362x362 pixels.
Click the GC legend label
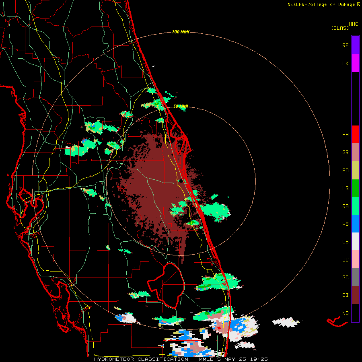(x=345, y=278)
